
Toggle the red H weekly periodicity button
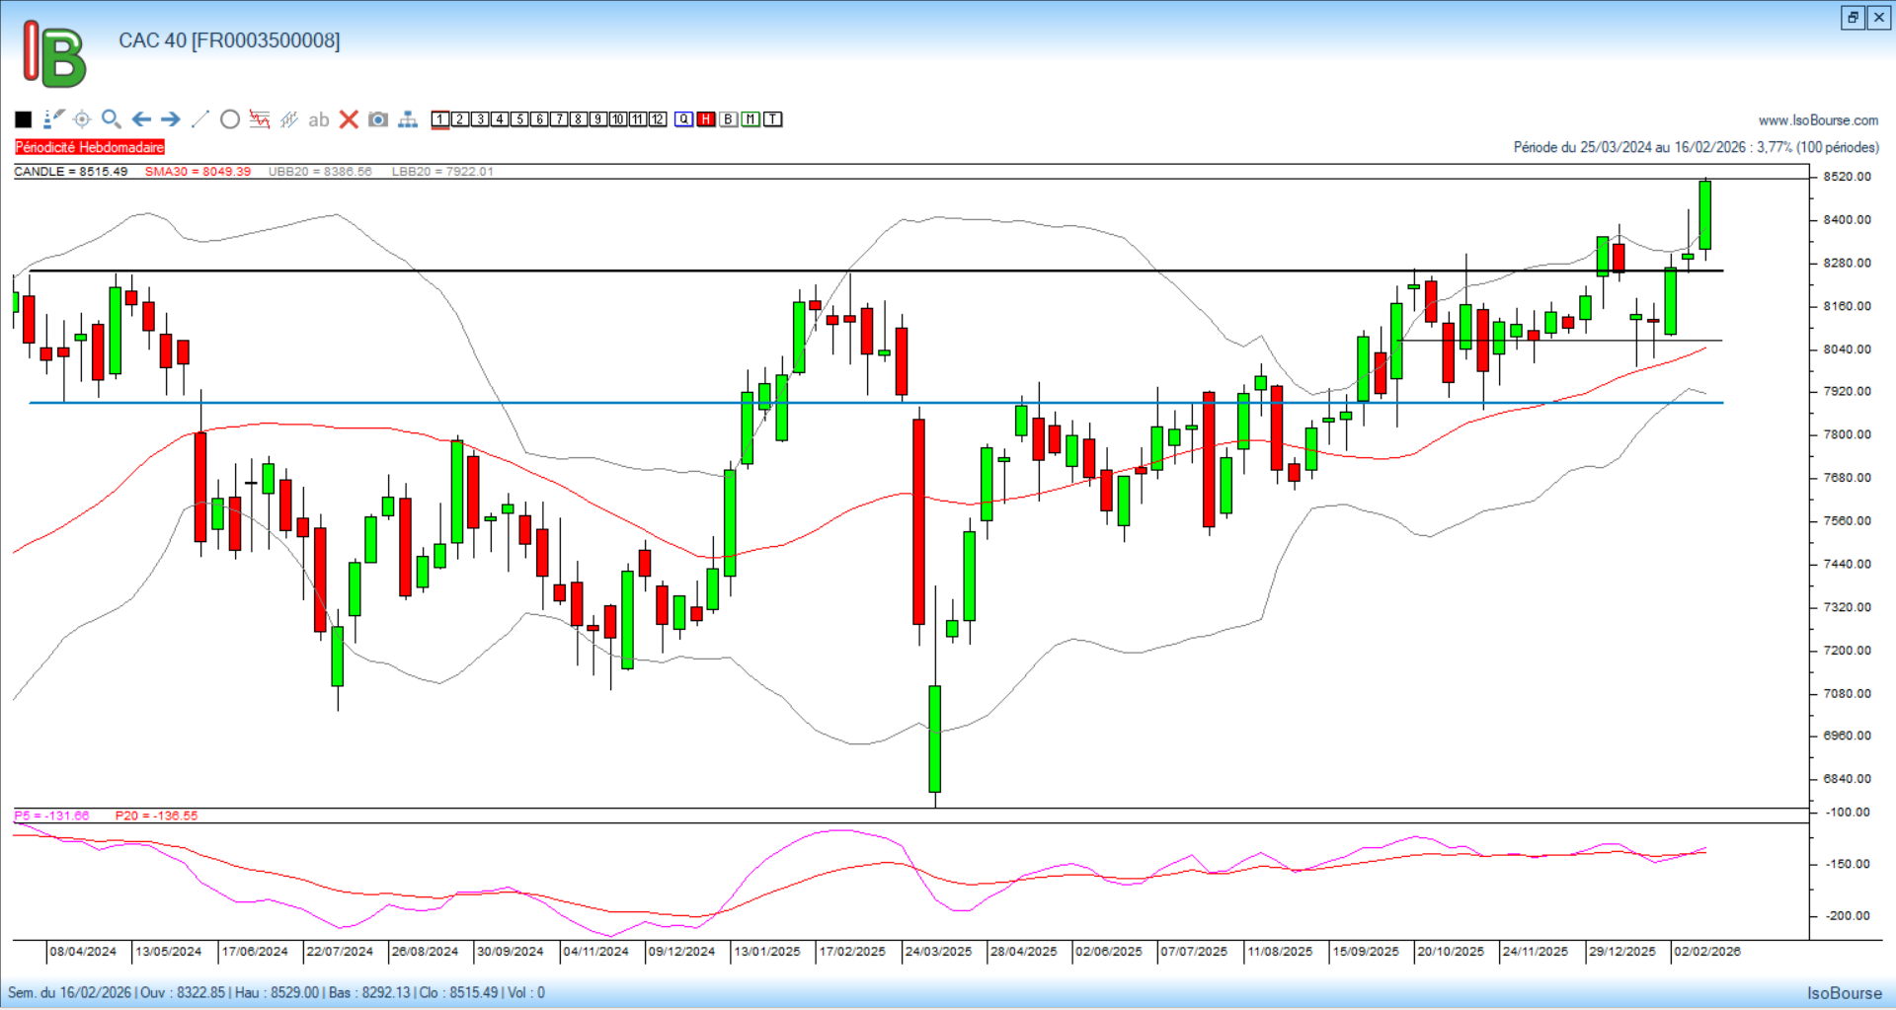click(x=706, y=119)
